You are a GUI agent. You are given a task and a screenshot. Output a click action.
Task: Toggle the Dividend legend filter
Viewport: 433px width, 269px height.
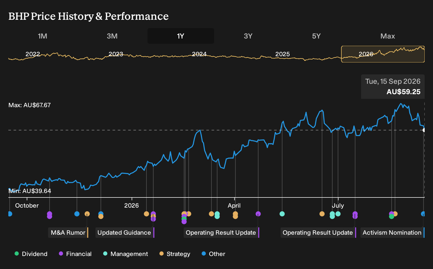pos(31,254)
